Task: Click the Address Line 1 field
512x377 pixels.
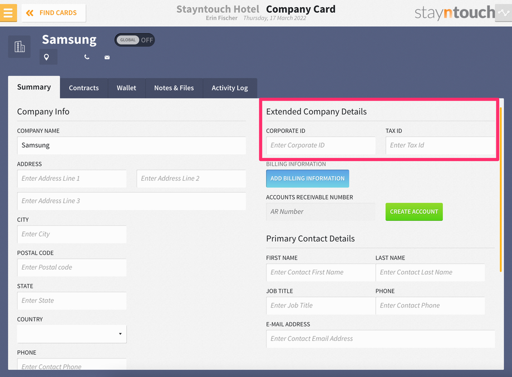Action: (72, 178)
